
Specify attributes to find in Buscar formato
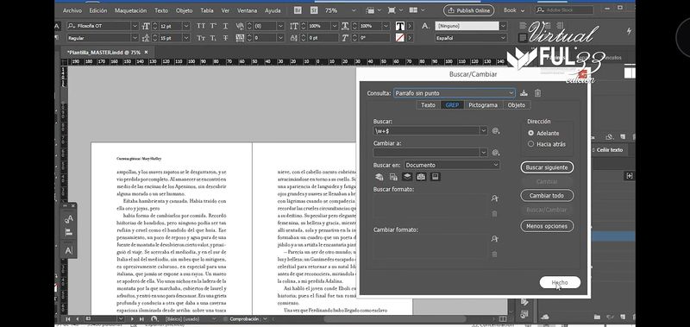click(494, 199)
